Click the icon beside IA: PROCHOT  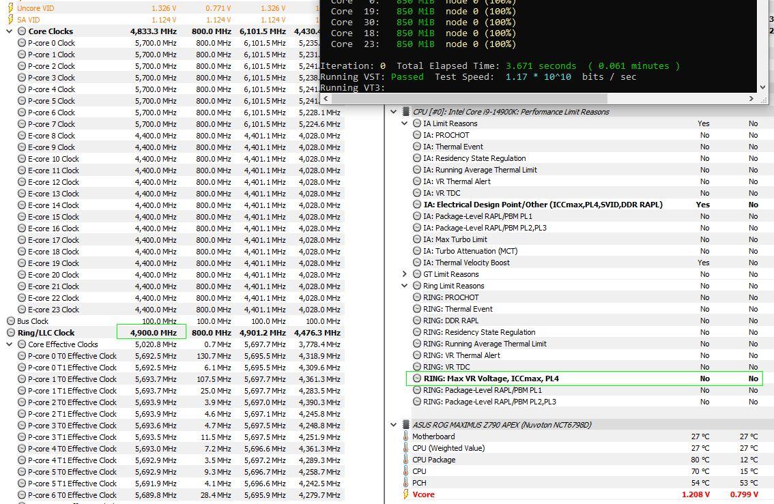[417, 135]
